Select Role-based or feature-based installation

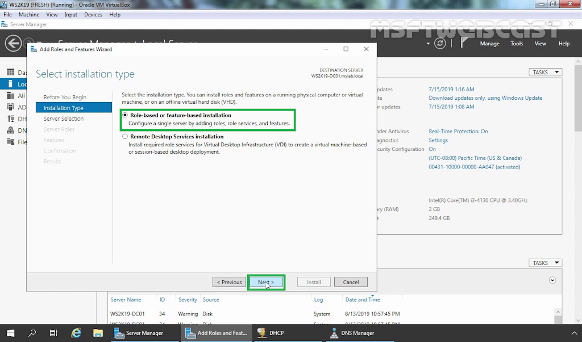point(125,115)
